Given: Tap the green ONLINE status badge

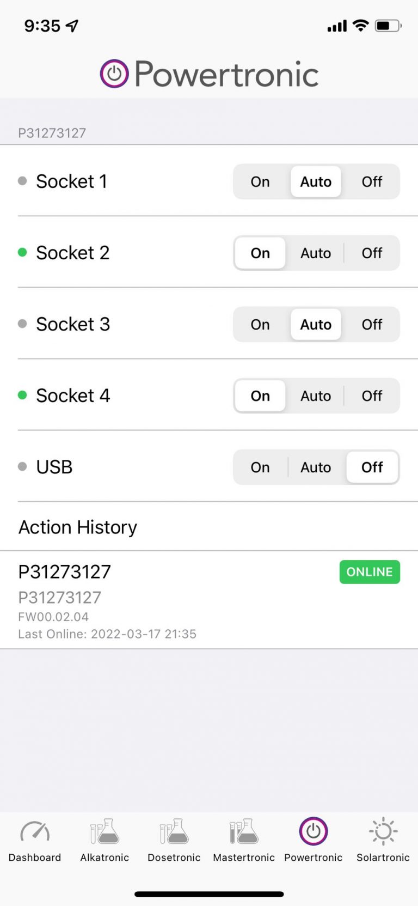Looking at the screenshot, I should tap(370, 572).
